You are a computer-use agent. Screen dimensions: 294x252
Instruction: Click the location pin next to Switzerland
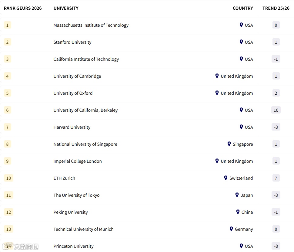click(x=226, y=178)
